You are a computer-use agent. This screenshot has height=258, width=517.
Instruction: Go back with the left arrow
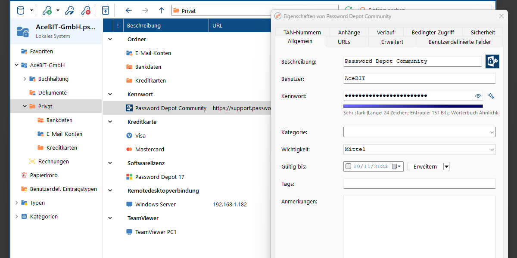pos(128,10)
